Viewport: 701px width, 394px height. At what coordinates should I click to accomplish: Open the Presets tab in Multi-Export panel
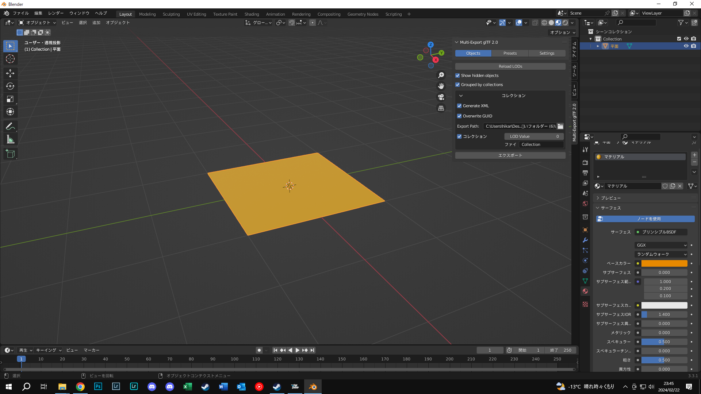pos(510,53)
